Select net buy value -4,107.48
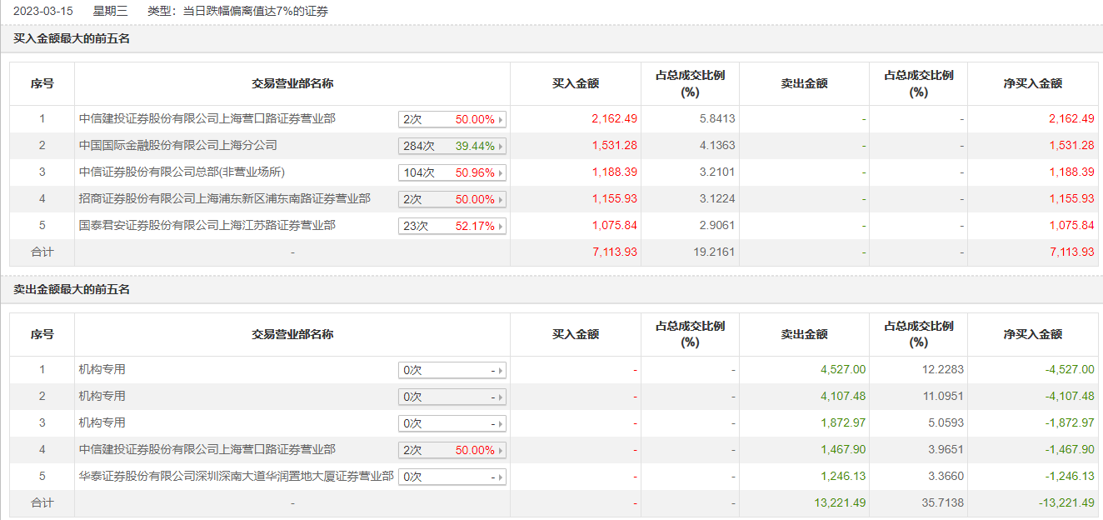This screenshot has width=1103, height=520. coord(1069,397)
